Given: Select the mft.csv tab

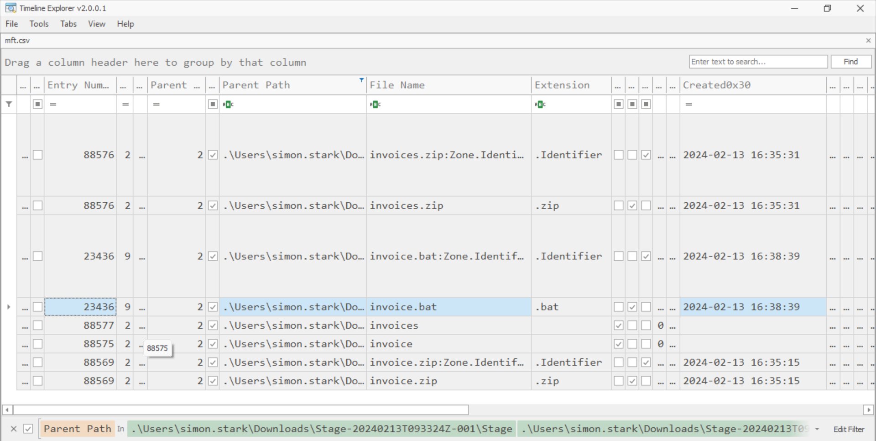Looking at the screenshot, I should [17, 41].
